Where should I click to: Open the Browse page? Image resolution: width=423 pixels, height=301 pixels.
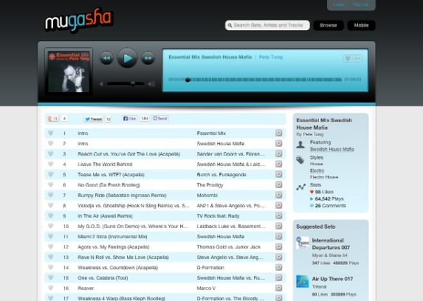click(x=328, y=26)
